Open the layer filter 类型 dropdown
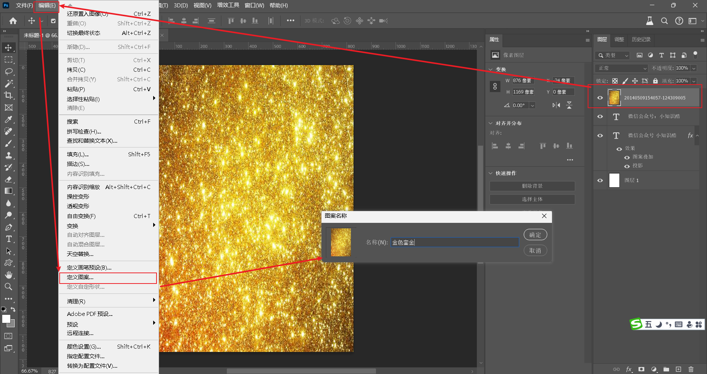This screenshot has width=707, height=374. click(613, 55)
